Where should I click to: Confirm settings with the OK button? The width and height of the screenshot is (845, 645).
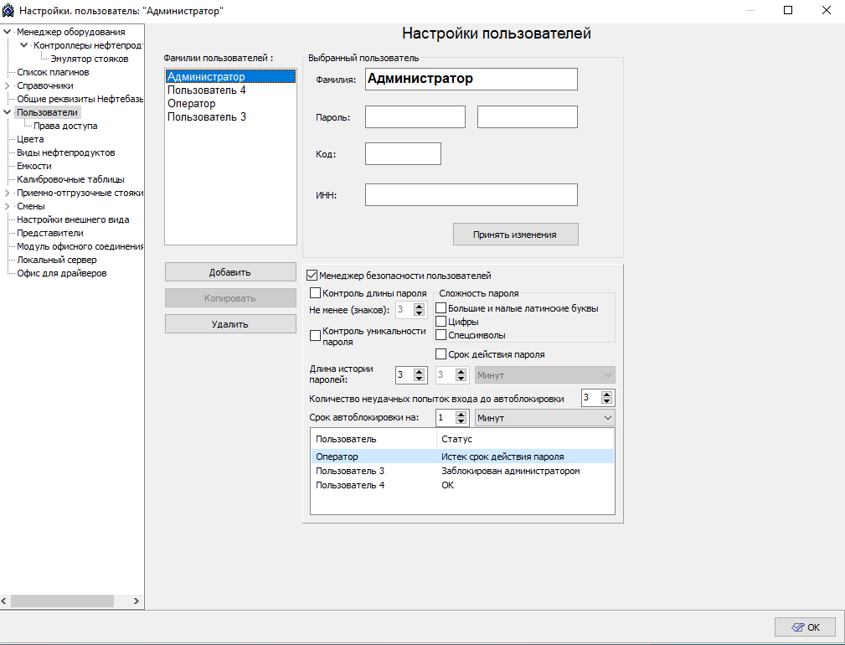pyautogui.click(x=805, y=627)
